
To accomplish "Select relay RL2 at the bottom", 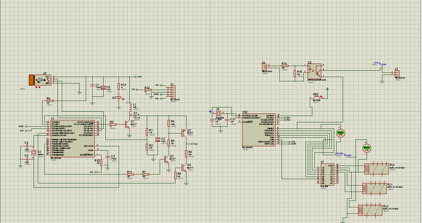I will click(370, 210).
